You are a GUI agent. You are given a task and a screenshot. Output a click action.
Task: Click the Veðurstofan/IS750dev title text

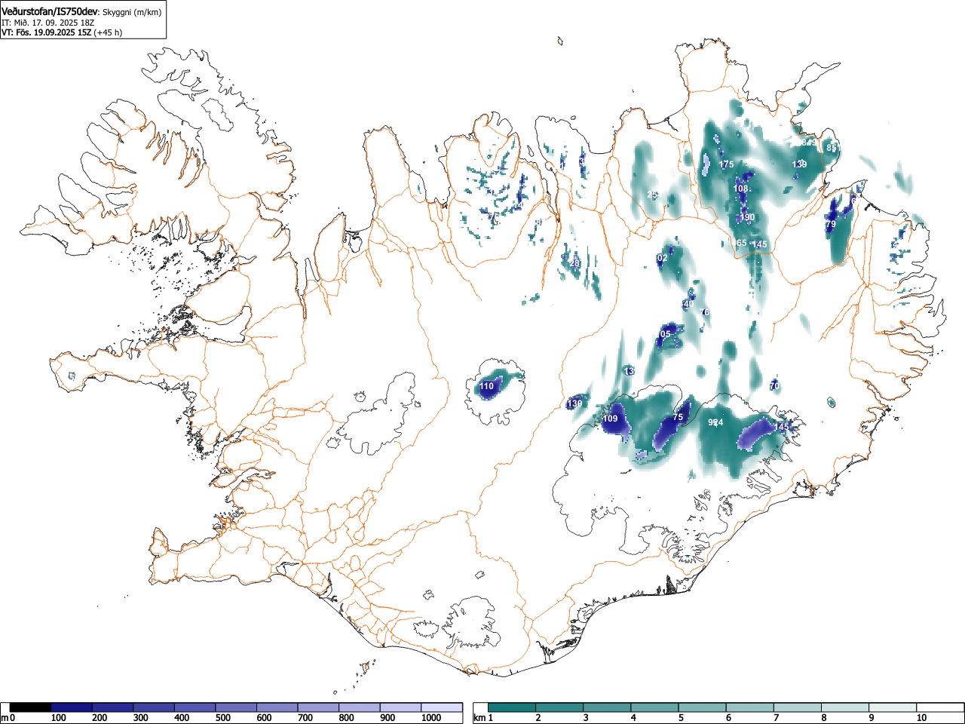coord(50,12)
